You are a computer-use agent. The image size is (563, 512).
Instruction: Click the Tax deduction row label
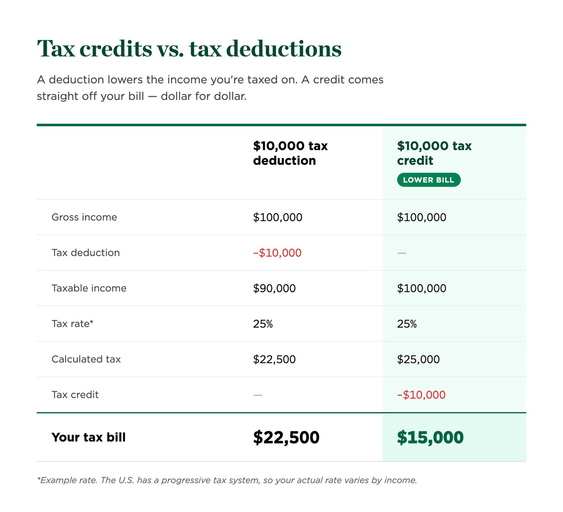click(x=86, y=253)
